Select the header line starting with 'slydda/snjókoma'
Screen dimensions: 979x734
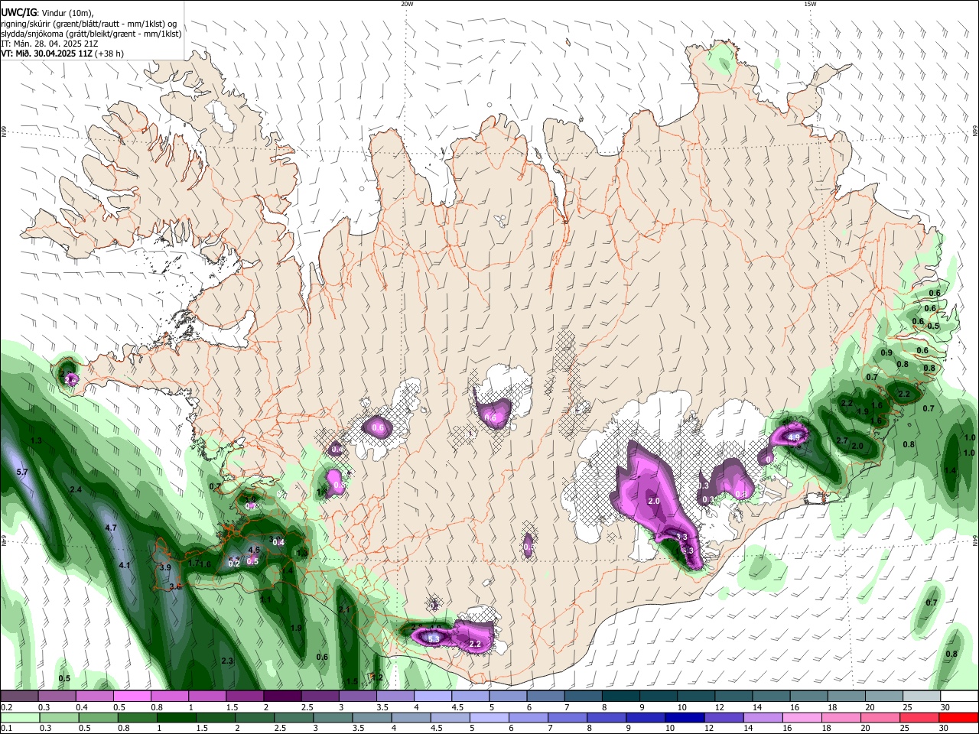click(x=90, y=34)
